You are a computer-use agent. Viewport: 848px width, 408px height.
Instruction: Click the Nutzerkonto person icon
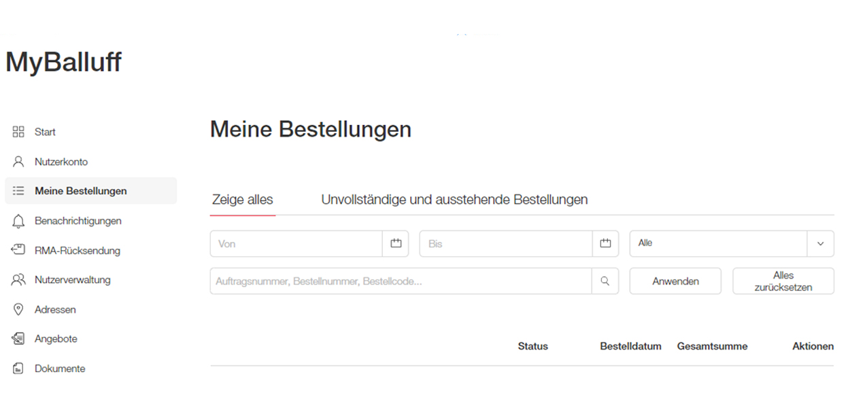point(18,162)
